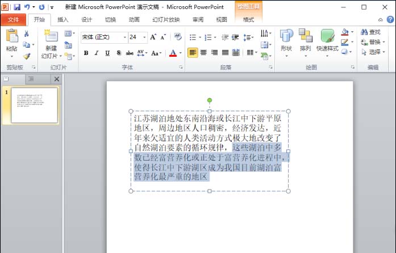Image resolution: width=396 pixels, height=253 pixels.
Task: Click the bullet list icon
Action: pos(193,37)
